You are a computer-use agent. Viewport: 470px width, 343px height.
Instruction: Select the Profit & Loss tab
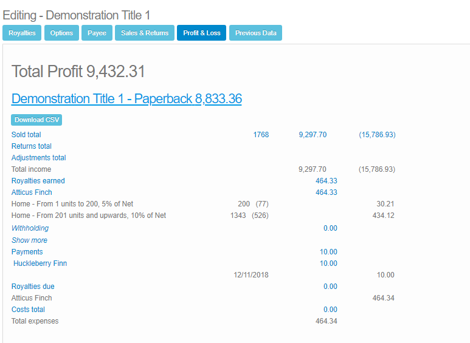[x=201, y=33]
